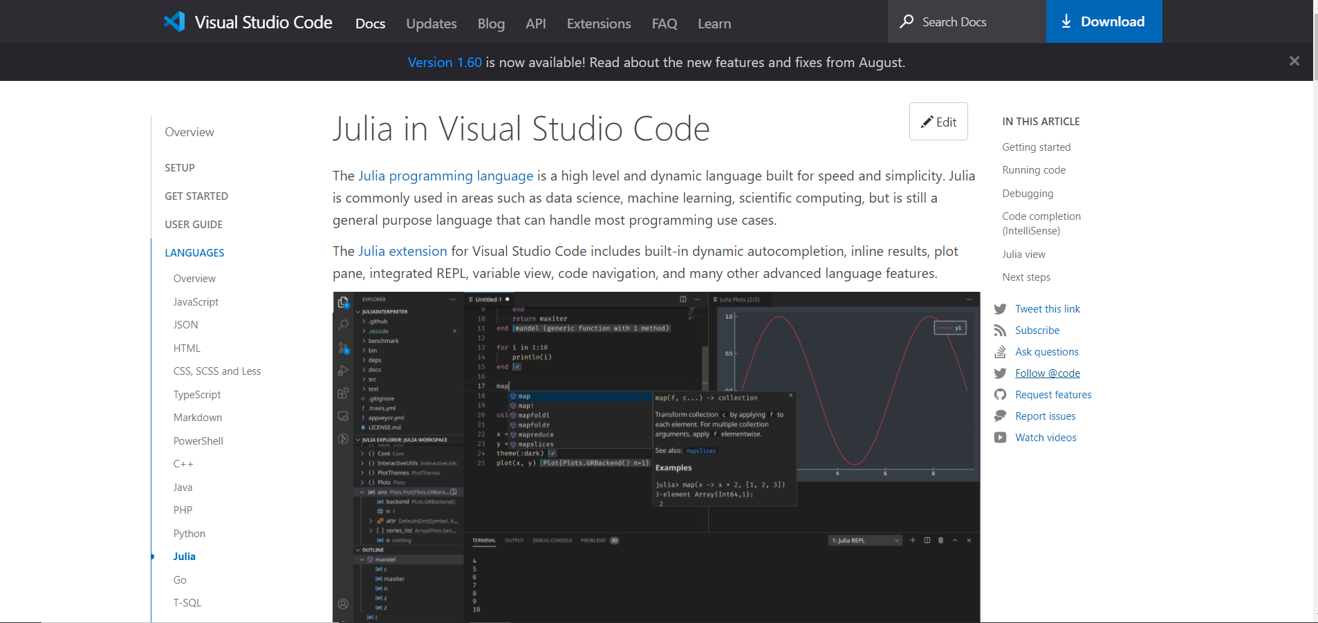Open the FAQ menu item
This screenshot has width=1318, height=623.
point(665,24)
